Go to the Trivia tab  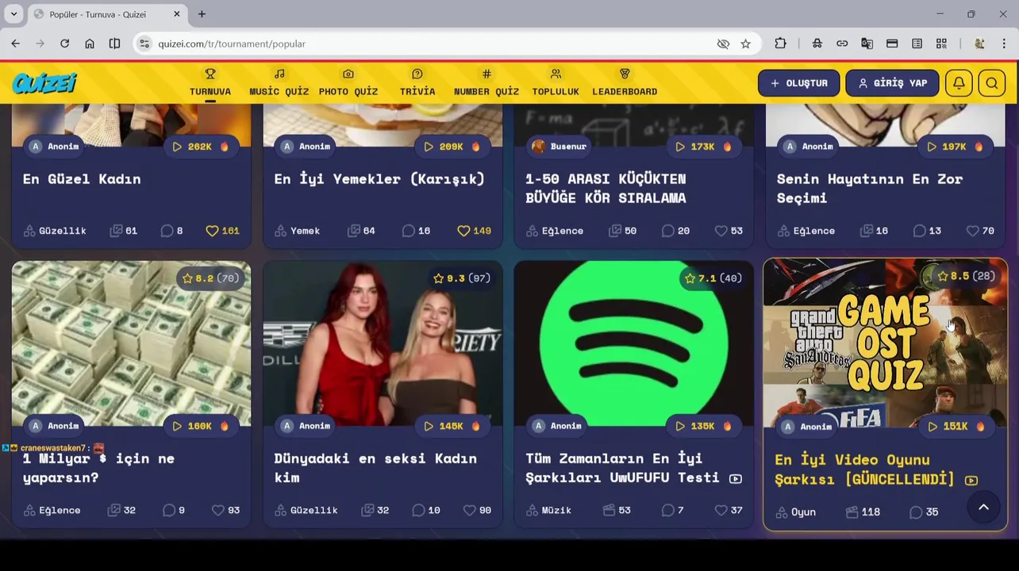click(417, 82)
